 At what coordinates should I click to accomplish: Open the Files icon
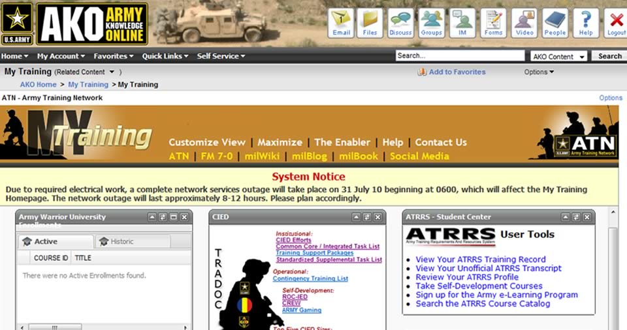click(370, 23)
